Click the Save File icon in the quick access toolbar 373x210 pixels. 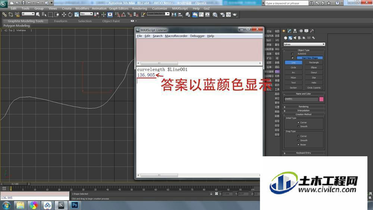(x=23, y=3)
